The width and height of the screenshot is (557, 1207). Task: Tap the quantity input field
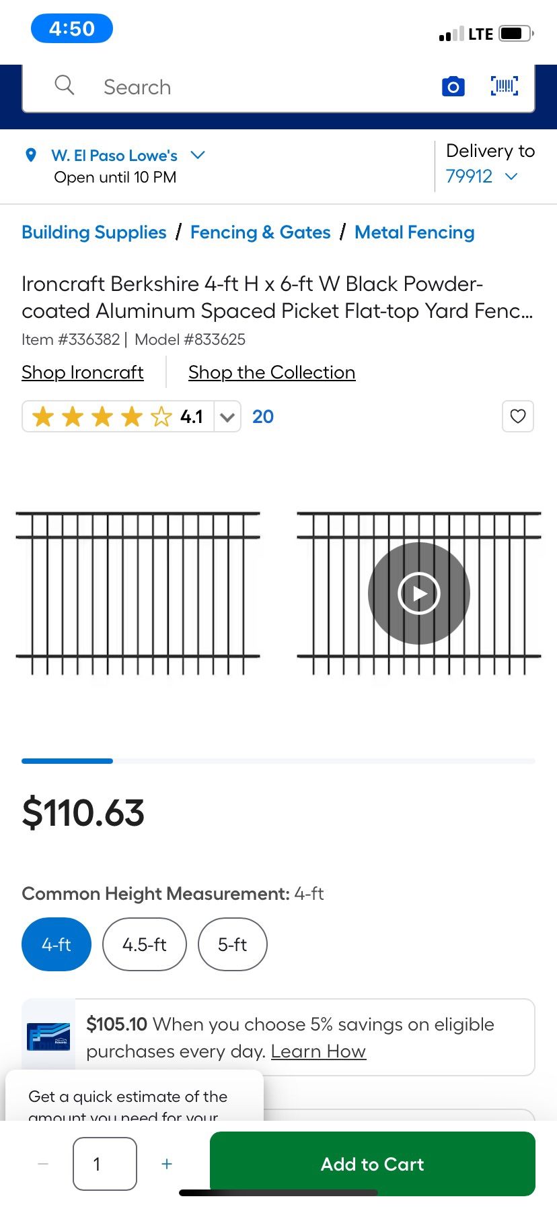click(105, 1164)
